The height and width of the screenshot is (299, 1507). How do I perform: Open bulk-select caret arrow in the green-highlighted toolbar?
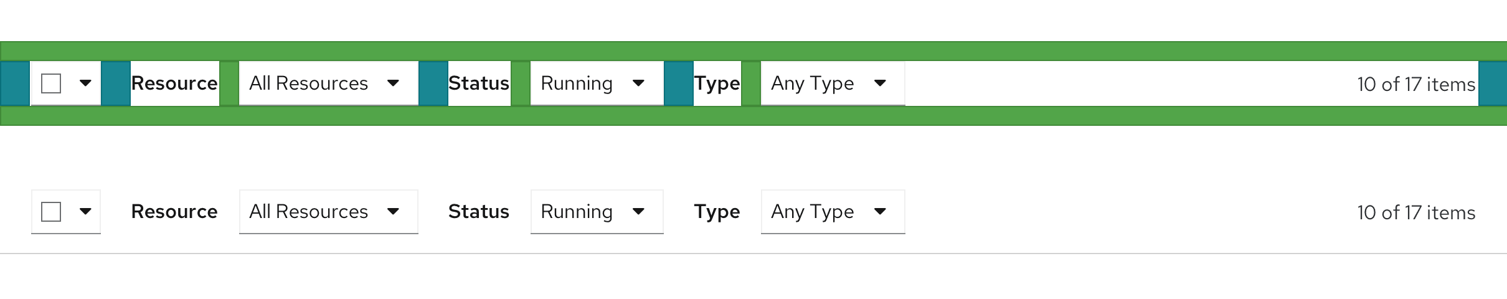pyautogui.click(x=85, y=83)
